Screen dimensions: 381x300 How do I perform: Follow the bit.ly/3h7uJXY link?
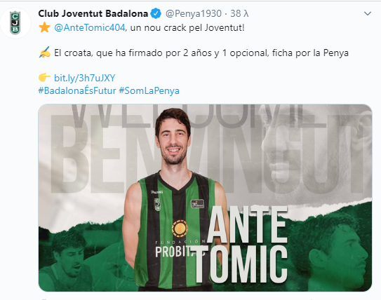point(85,78)
